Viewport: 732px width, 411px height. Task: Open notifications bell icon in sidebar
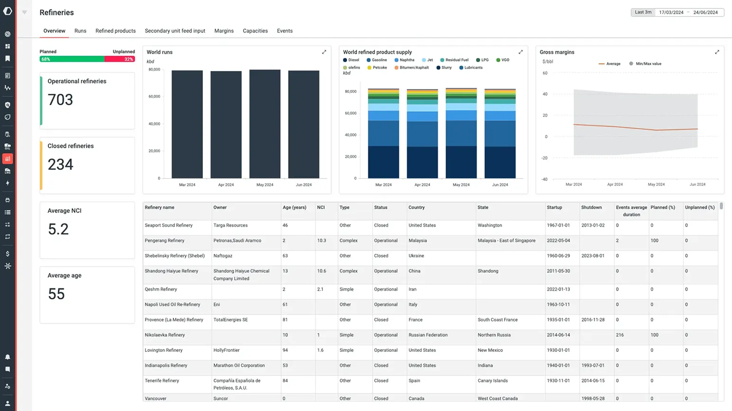pos(8,357)
